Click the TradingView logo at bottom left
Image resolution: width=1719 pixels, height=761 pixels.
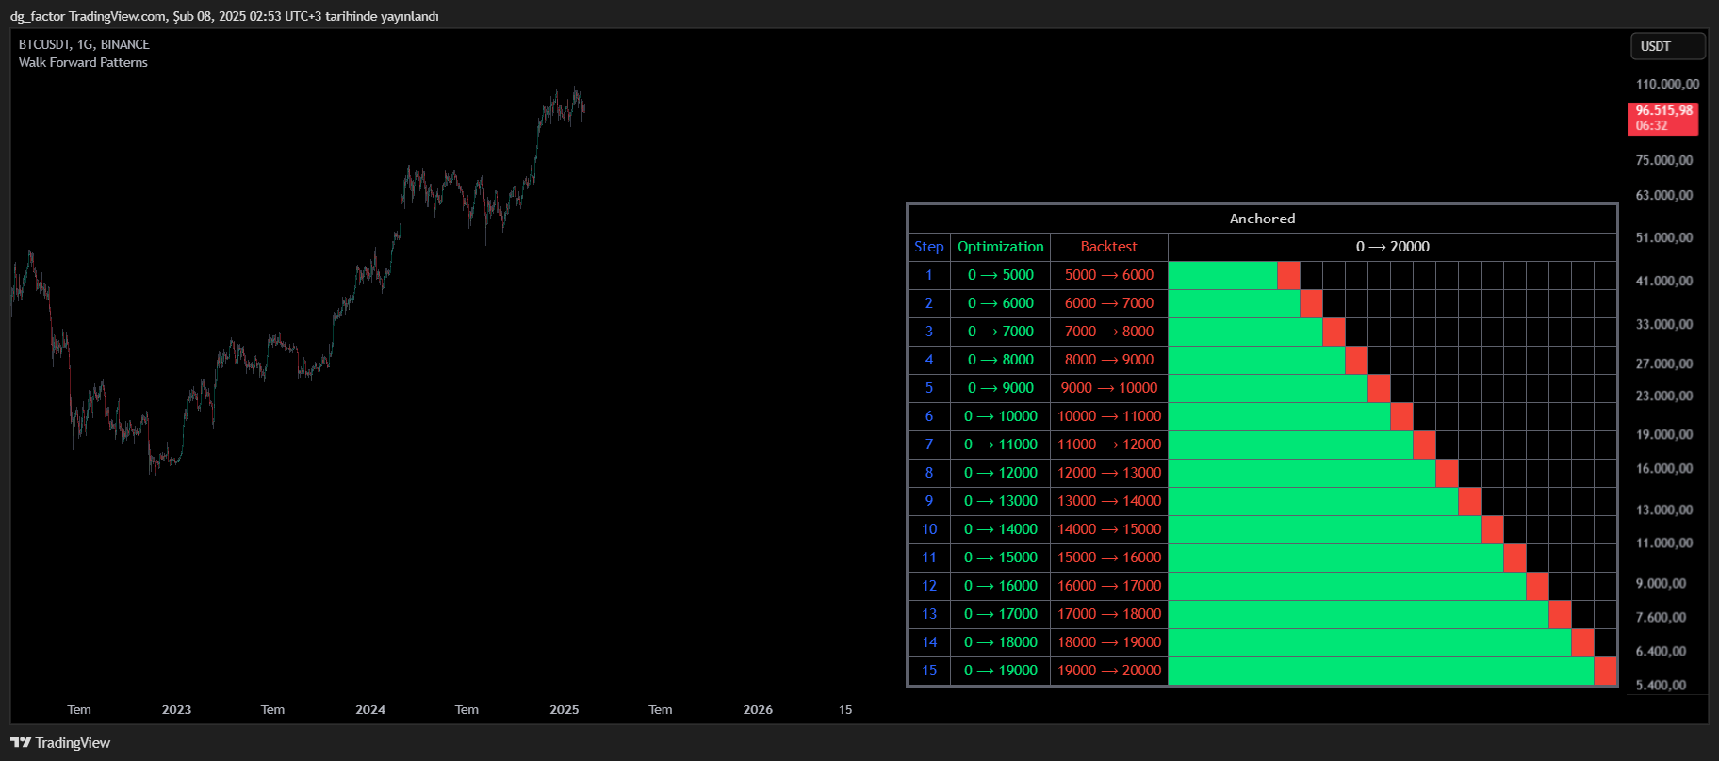point(60,742)
